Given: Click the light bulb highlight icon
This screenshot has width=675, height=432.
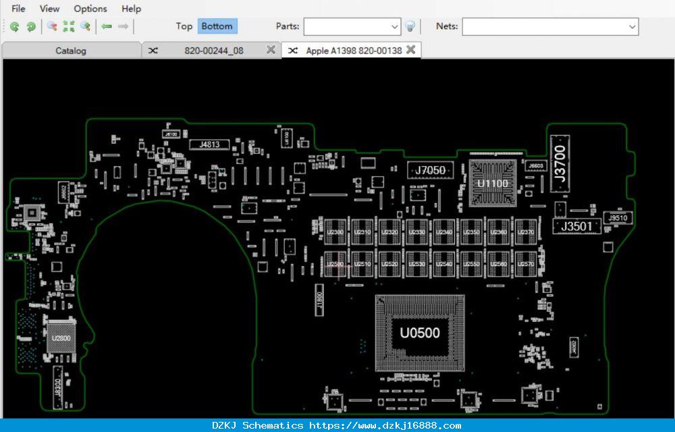Looking at the screenshot, I should (410, 26).
